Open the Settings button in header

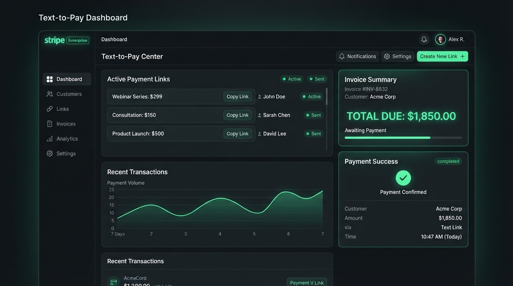[397, 56]
